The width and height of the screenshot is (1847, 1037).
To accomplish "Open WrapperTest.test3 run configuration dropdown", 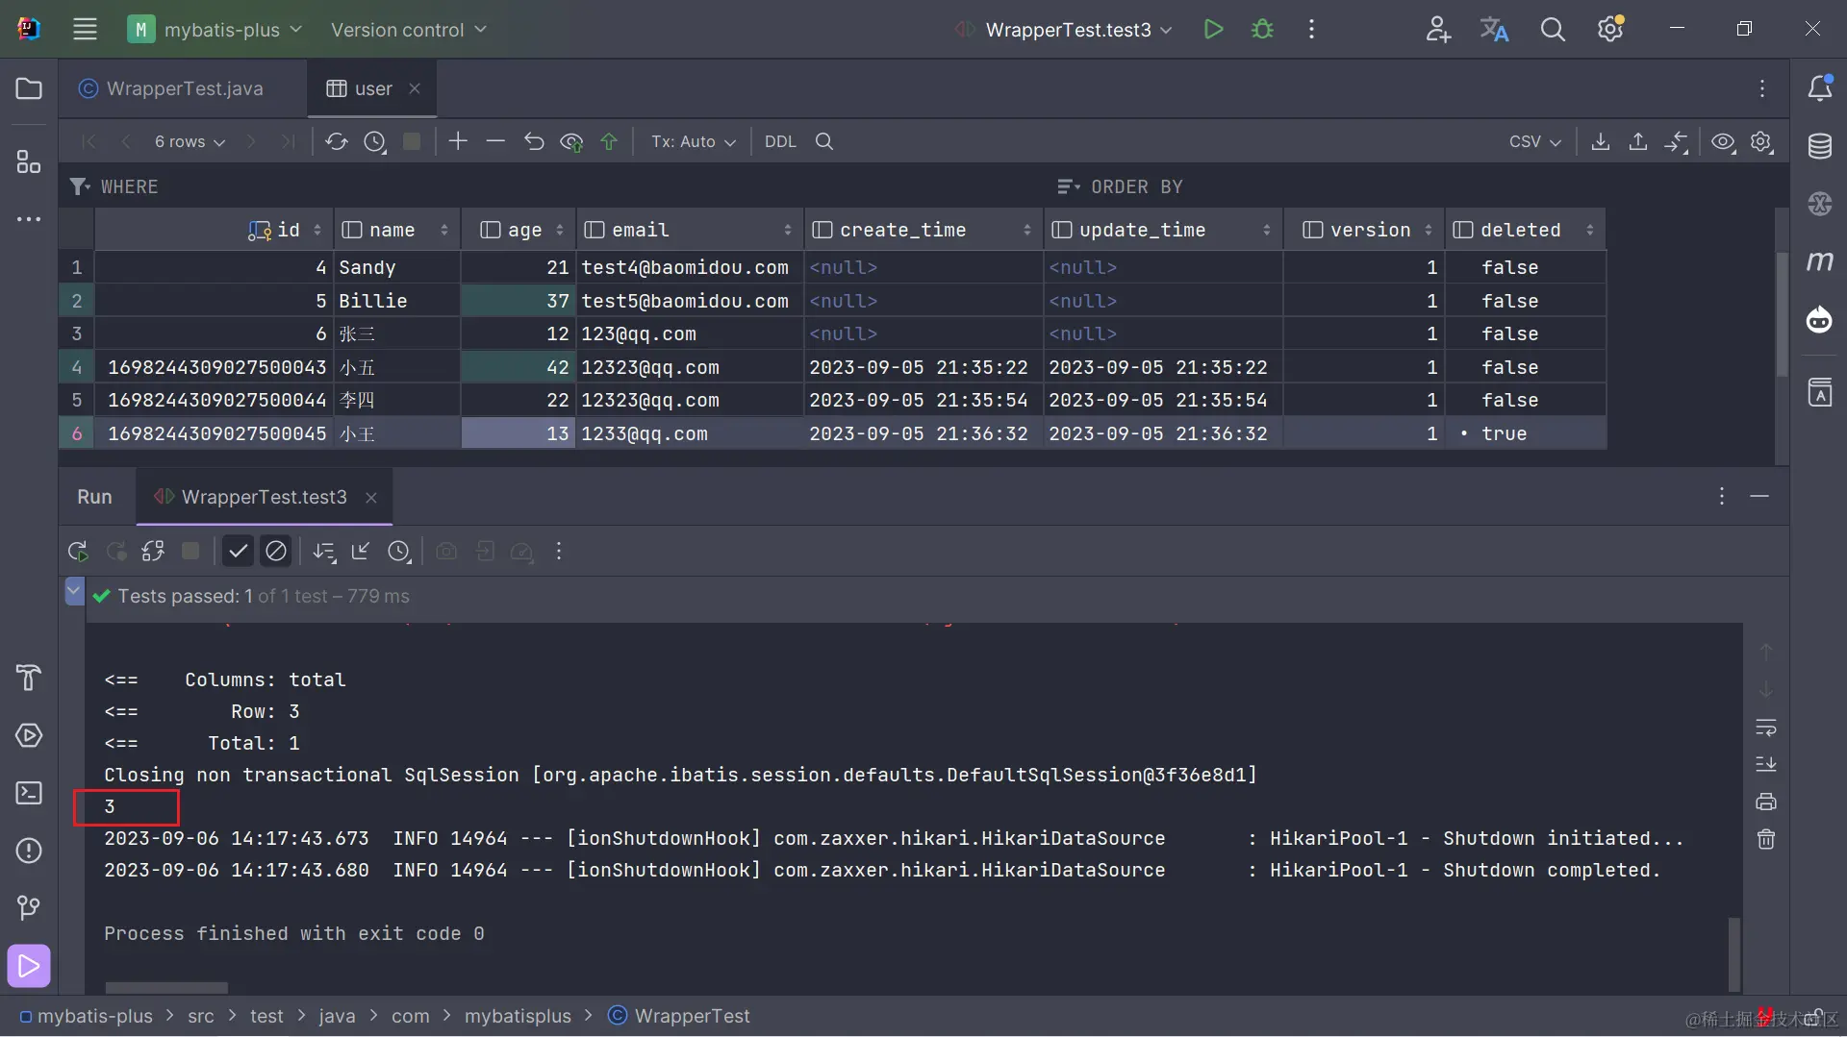I will 1063,29.
